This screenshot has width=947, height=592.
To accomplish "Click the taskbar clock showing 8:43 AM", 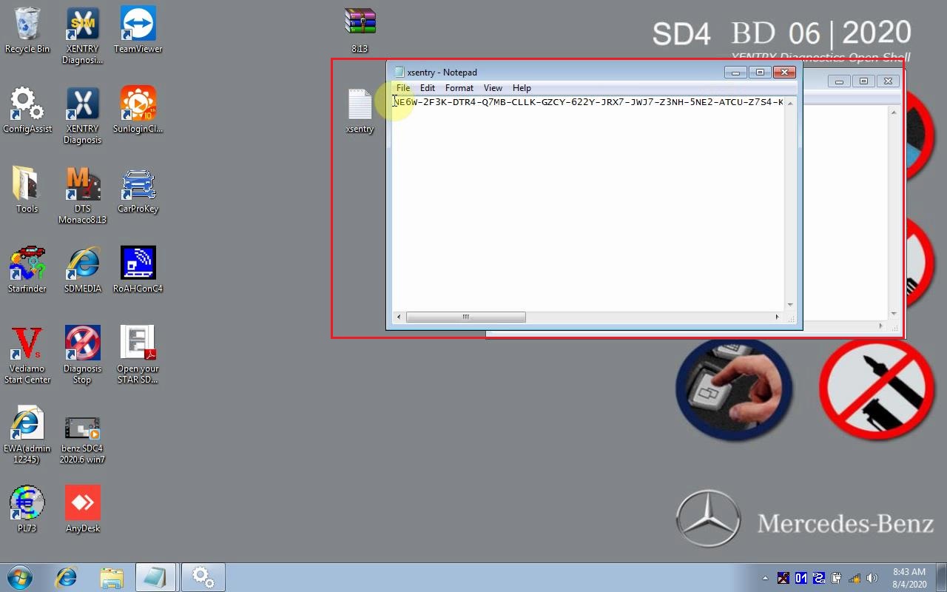I will click(x=909, y=578).
